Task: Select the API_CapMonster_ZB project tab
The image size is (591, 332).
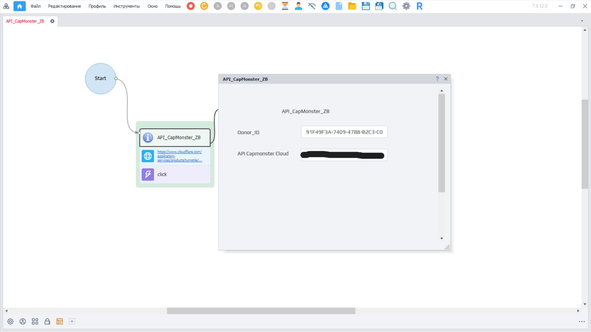Action: pos(25,21)
